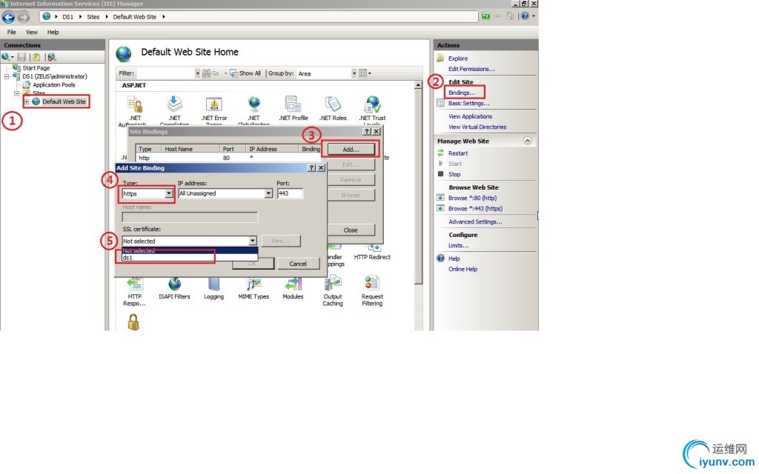
Task: Click Basic Settings link in Actions
Action: (468, 103)
